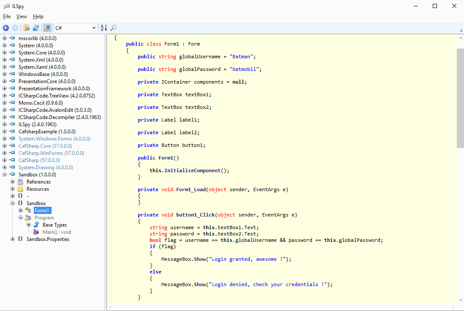Expand the Resources node

point(12,189)
